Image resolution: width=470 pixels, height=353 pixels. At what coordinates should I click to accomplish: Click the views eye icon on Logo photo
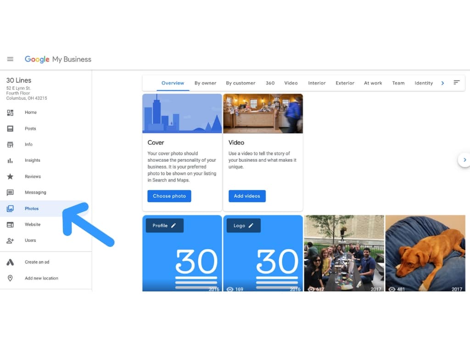pyautogui.click(x=230, y=289)
